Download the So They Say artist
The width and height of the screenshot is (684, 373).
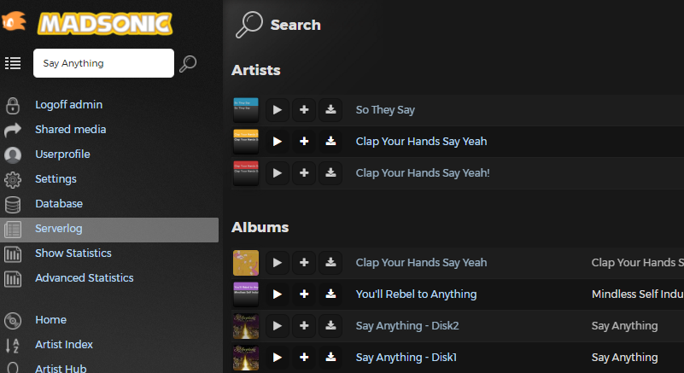(330, 110)
